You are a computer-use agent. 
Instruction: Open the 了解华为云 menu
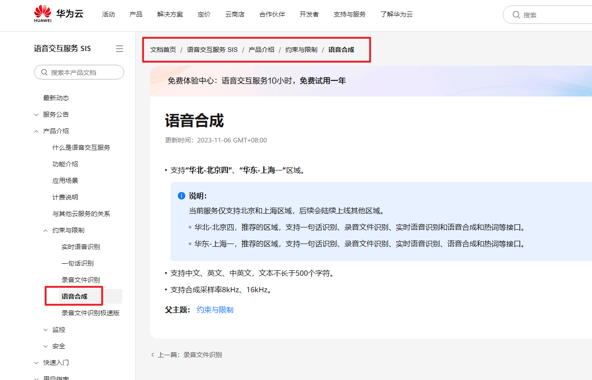tap(397, 14)
